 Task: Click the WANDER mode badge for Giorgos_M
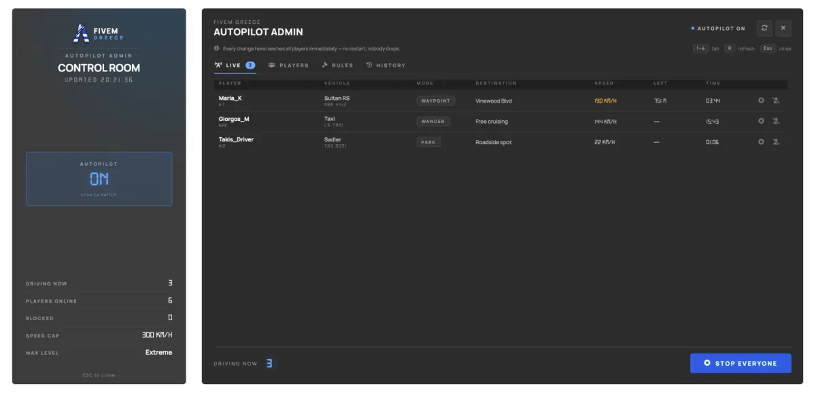pos(433,121)
